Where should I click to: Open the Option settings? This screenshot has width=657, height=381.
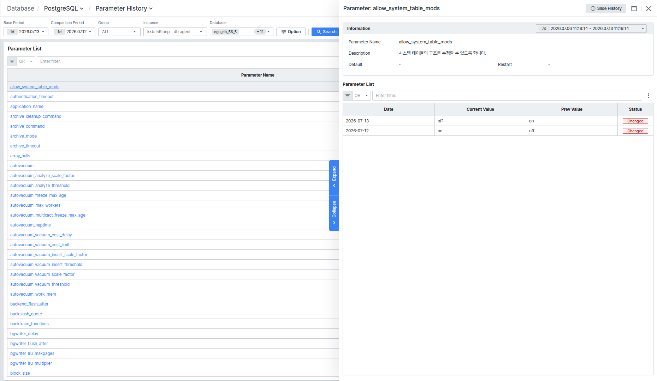[x=291, y=32]
